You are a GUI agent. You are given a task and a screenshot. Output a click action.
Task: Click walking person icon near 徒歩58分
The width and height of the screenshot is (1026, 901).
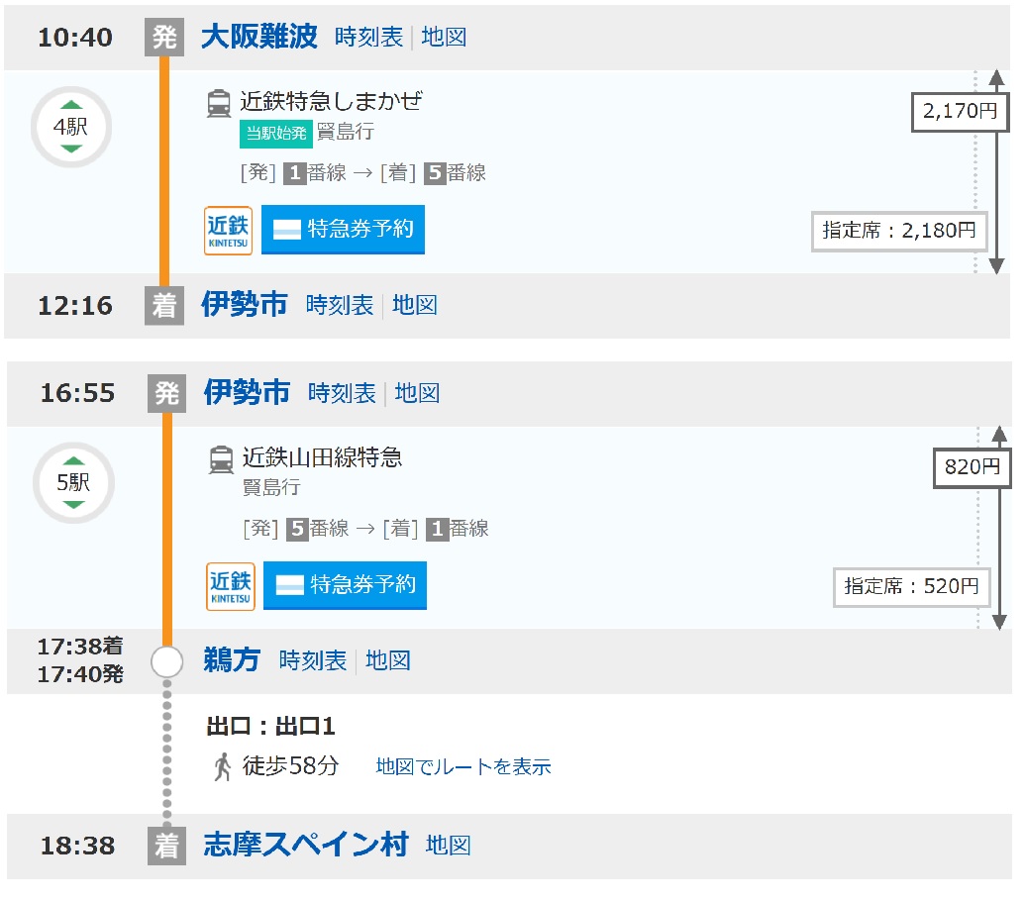click(223, 766)
